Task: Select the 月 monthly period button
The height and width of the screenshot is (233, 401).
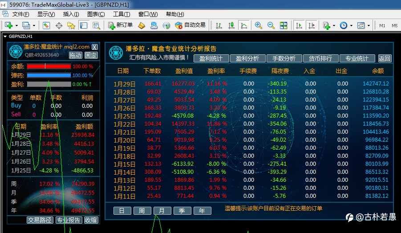Action: pyautogui.click(x=162, y=211)
